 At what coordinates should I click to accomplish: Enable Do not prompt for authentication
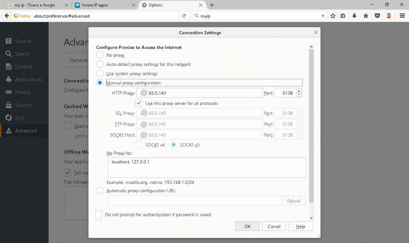click(x=99, y=214)
